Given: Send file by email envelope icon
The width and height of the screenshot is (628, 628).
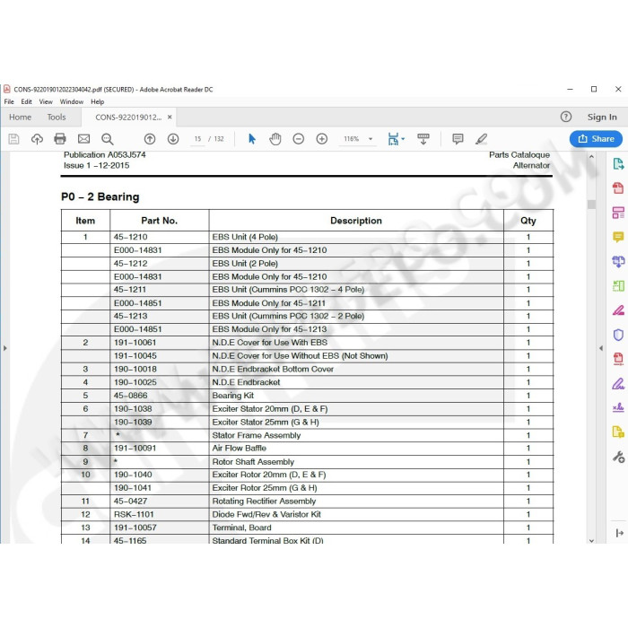Looking at the screenshot, I should click(83, 139).
